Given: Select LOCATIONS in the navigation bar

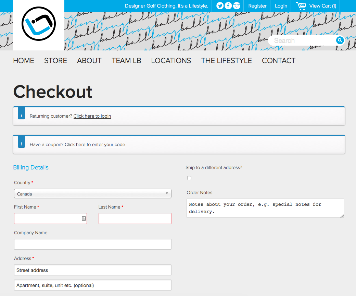Looking at the screenshot, I should coord(171,61).
